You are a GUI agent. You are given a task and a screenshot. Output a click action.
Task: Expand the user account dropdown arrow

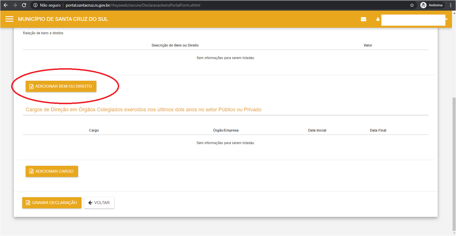click(447, 19)
